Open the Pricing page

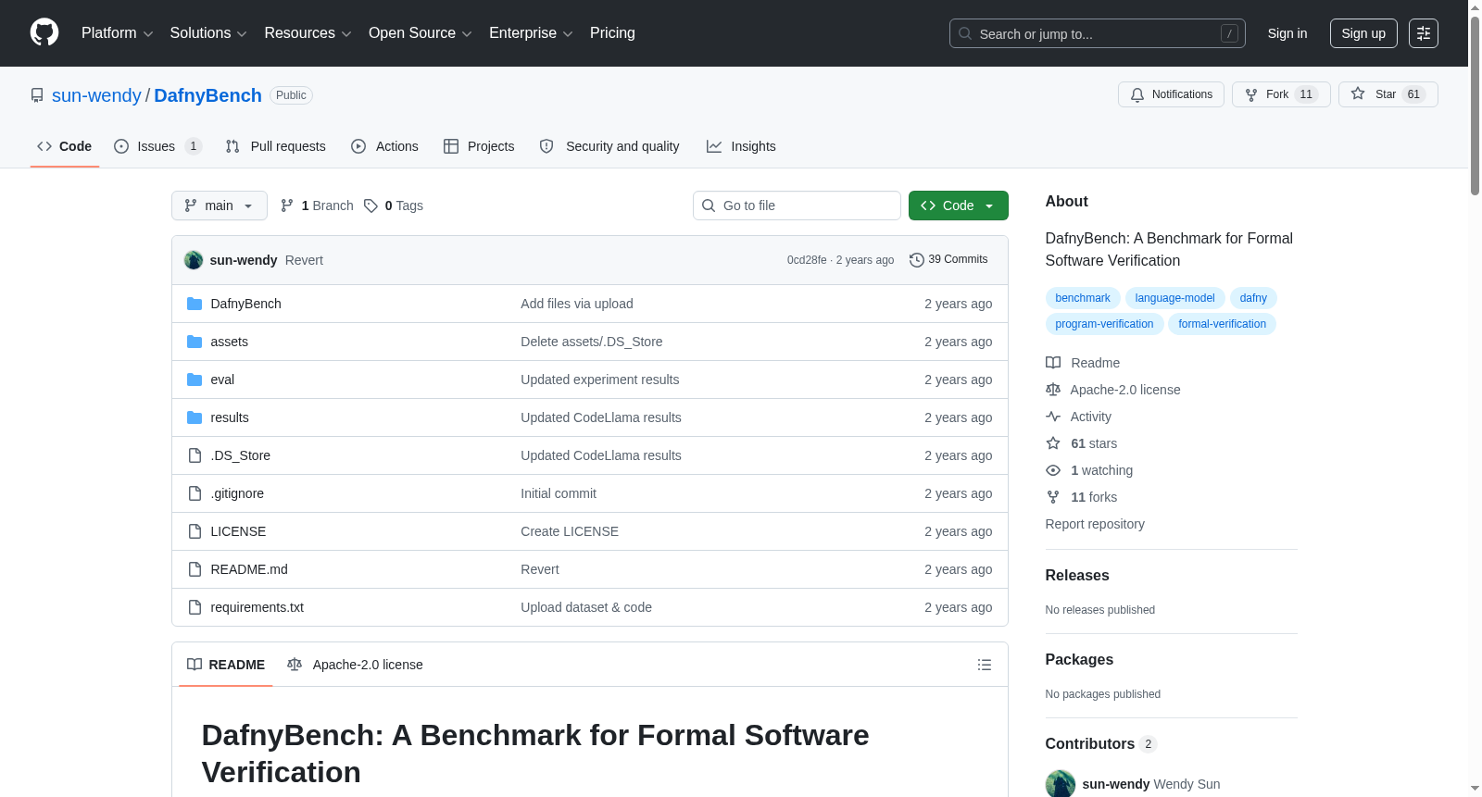tap(612, 33)
